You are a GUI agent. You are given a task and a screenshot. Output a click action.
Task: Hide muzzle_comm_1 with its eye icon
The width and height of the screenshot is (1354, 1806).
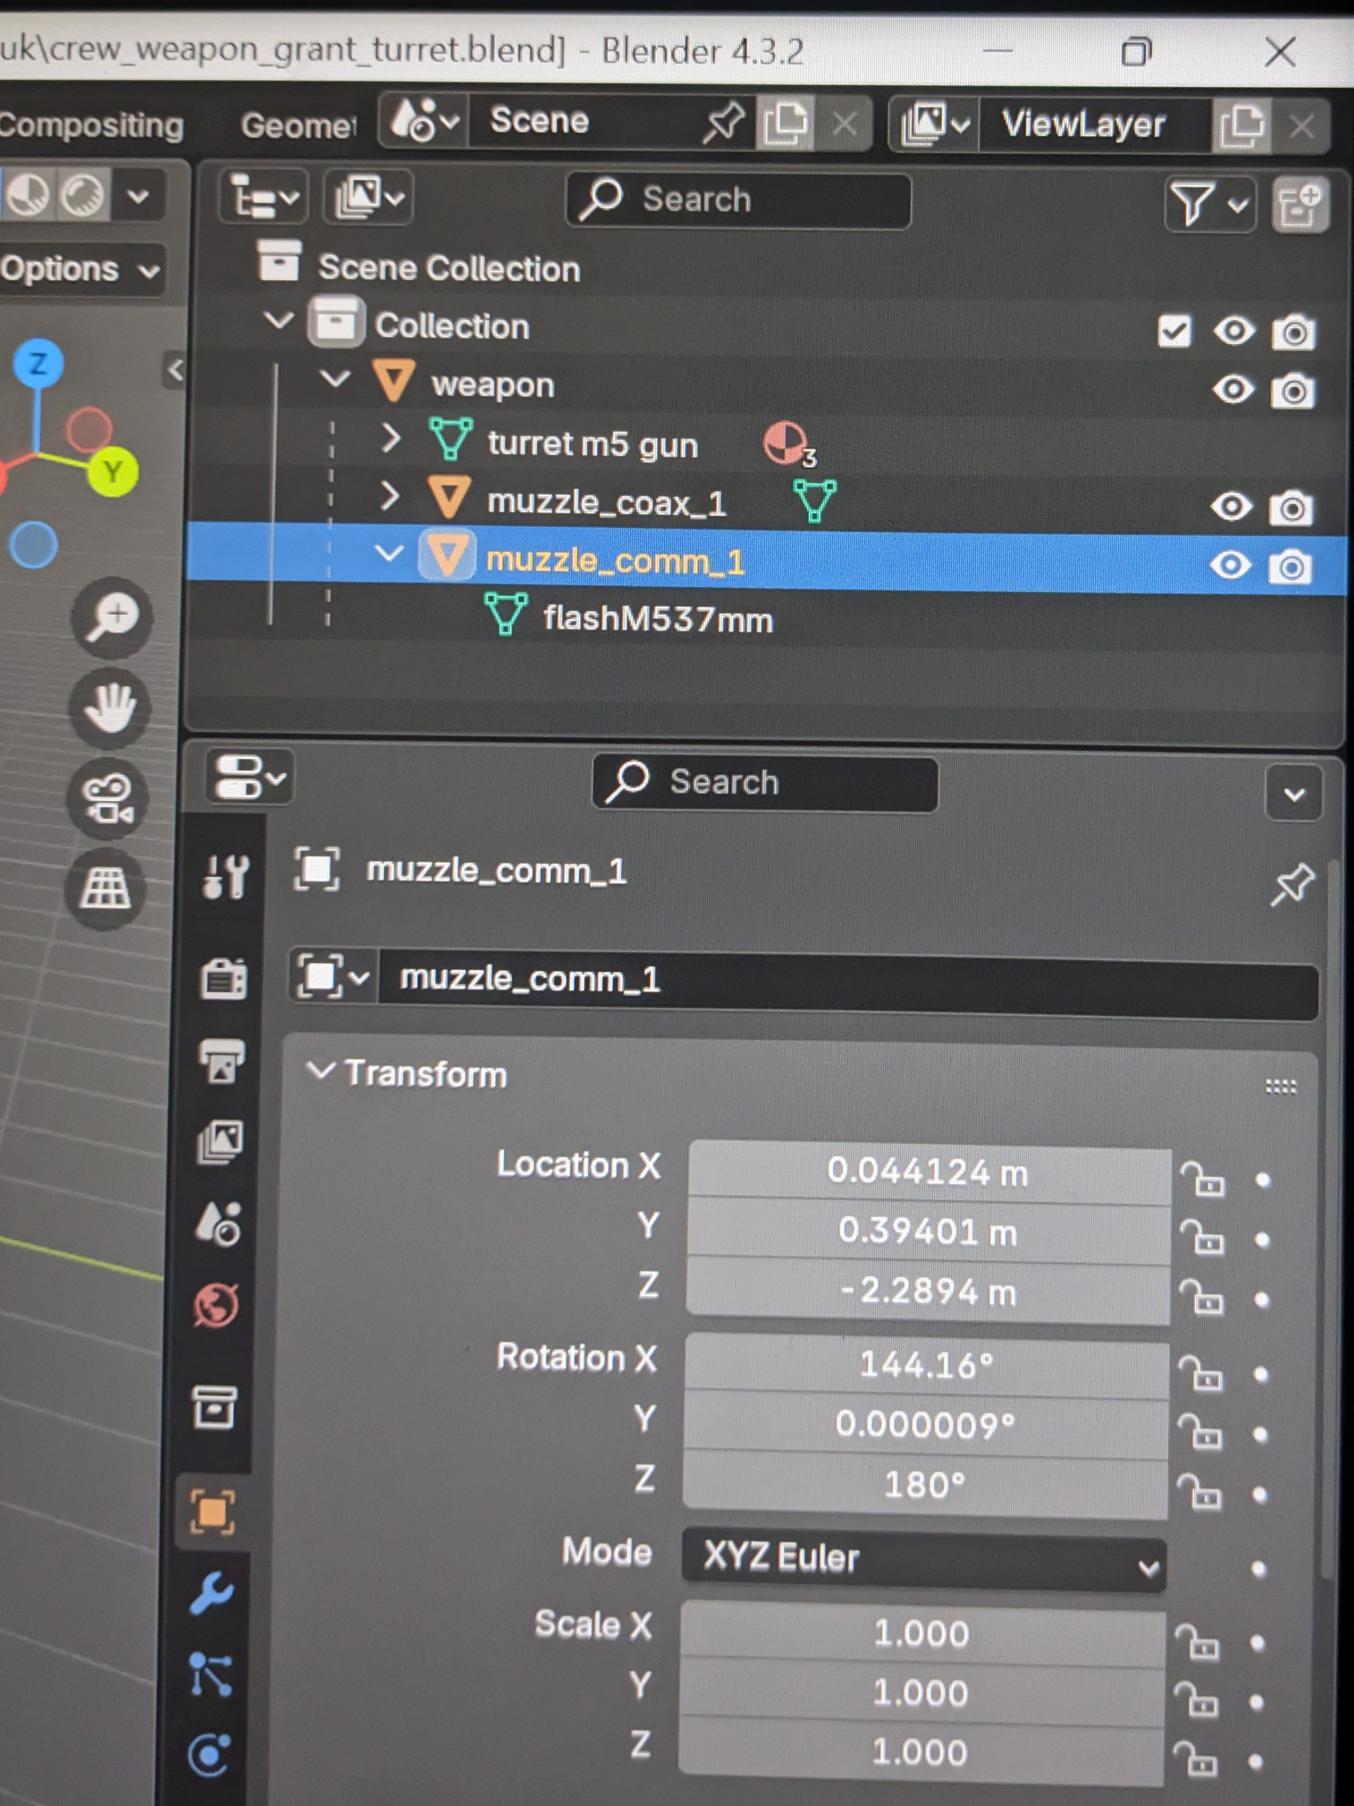1230,565
